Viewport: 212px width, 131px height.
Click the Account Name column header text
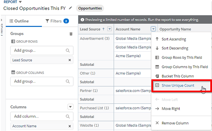pyautogui.click(x=128, y=29)
